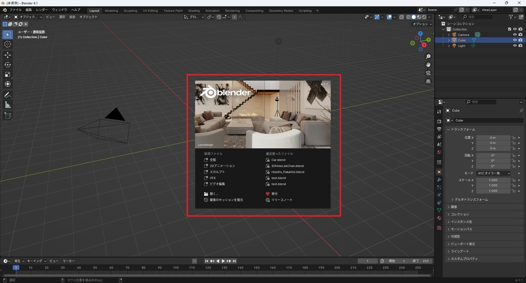Click the timeline horizontal scrollbar
Image resolution: width=526 pixels, height=283 pixels.
(x=218, y=276)
